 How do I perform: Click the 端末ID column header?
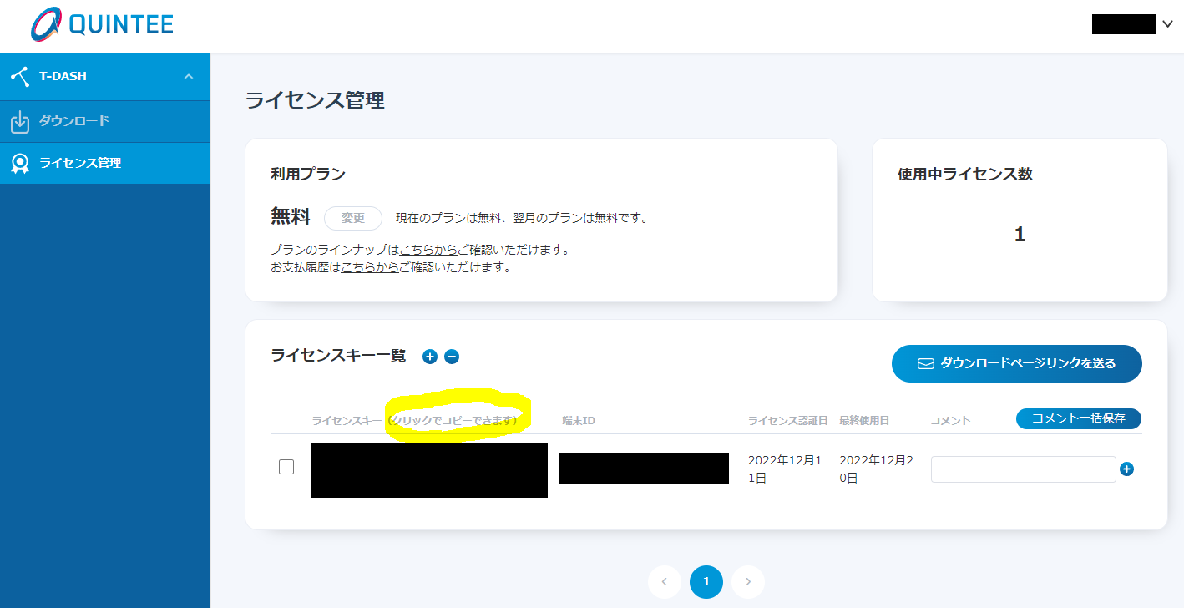[x=579, y=420]
